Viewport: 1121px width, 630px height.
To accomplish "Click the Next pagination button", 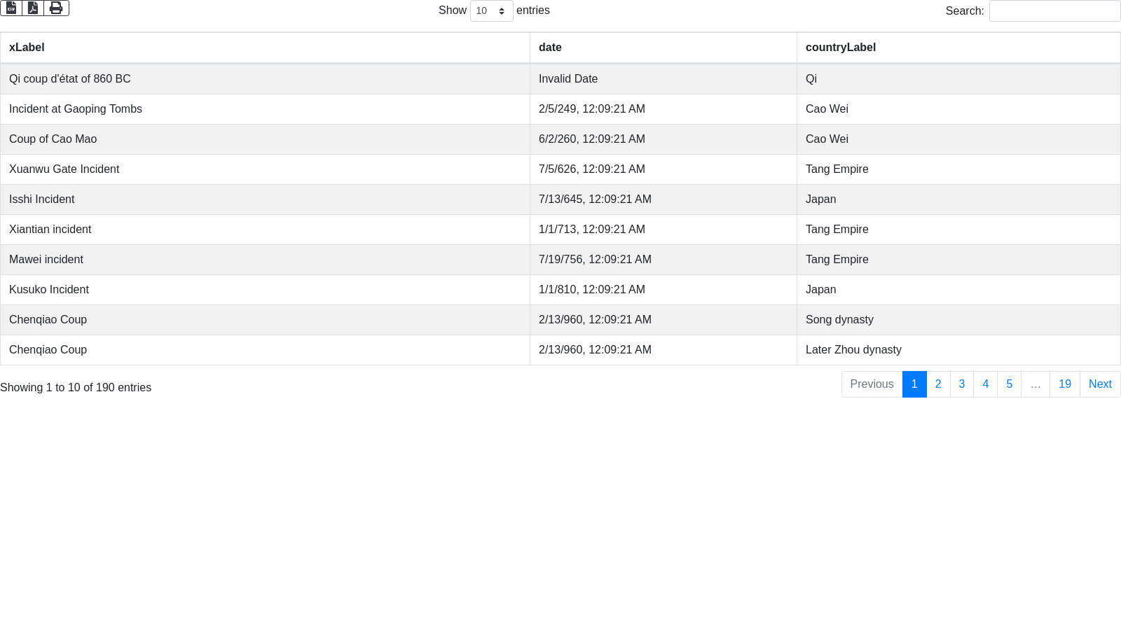I will pyautogui.click(x=1099, y=384).
